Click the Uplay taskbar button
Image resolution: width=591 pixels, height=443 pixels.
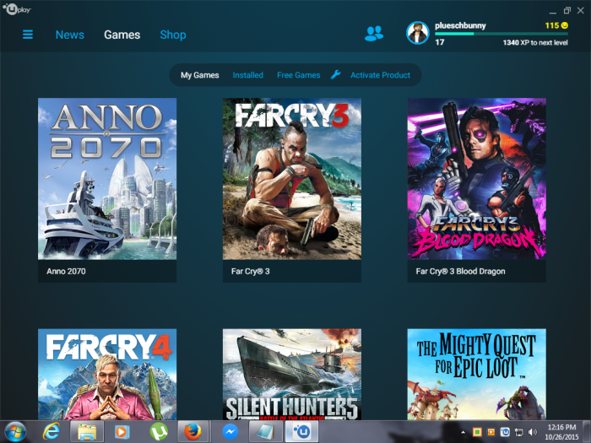click(301, 432)
